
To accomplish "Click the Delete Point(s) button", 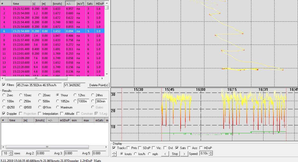I will point(99,85).
